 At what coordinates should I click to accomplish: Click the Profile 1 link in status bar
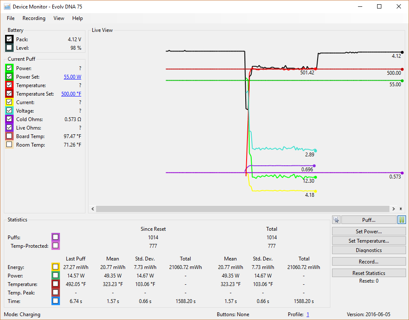pyautogui.click(x=307, y=314)
